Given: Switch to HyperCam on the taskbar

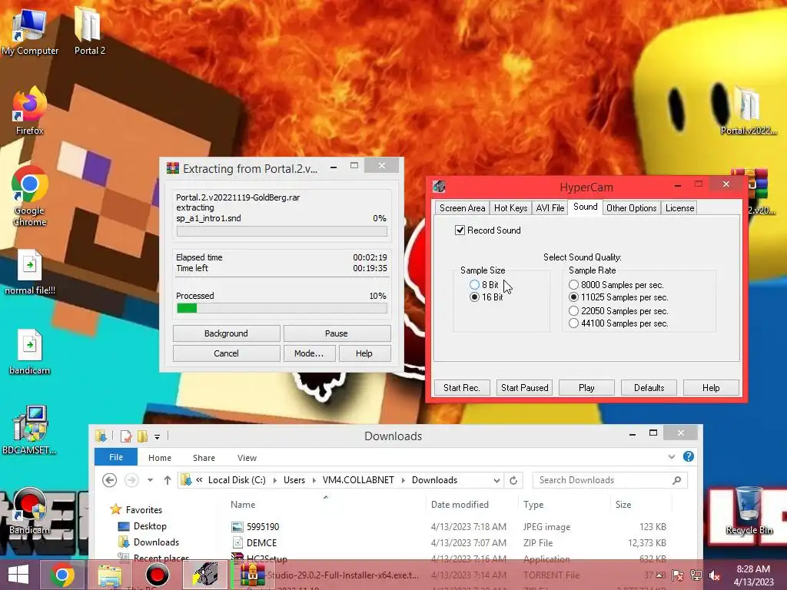Looking at the screenshot, I should click(x=205, y=575).
